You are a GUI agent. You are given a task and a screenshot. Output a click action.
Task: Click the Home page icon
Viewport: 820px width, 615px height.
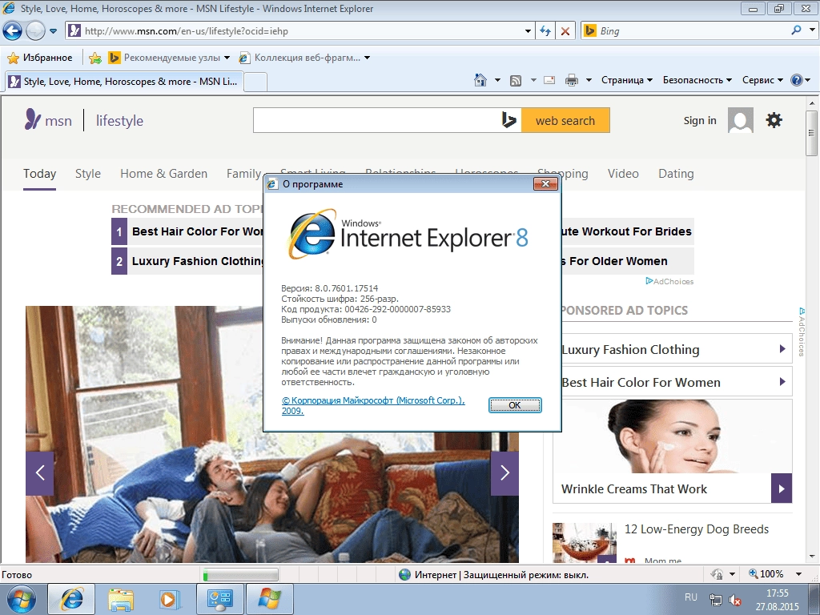point(480,80)
